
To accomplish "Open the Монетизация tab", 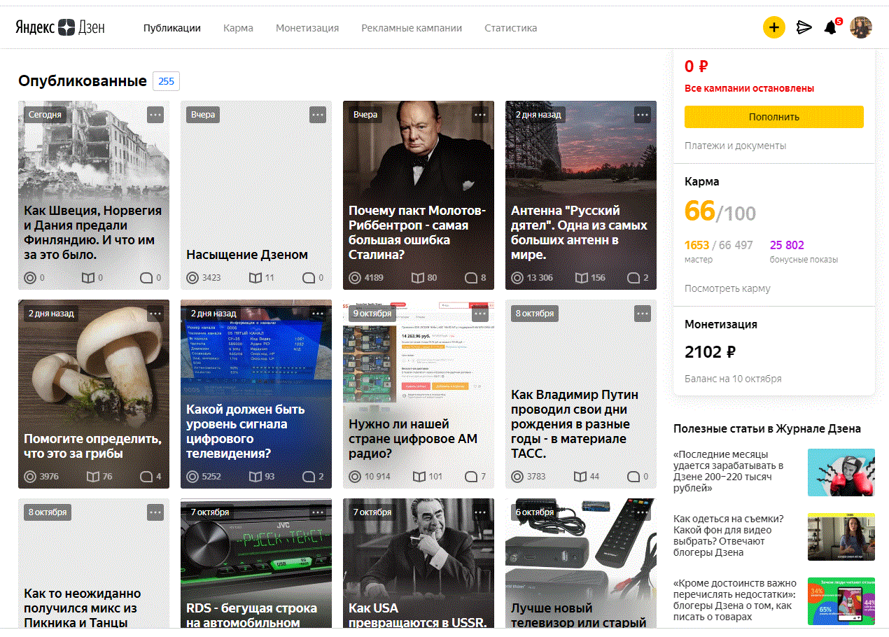I will [307, 28].
